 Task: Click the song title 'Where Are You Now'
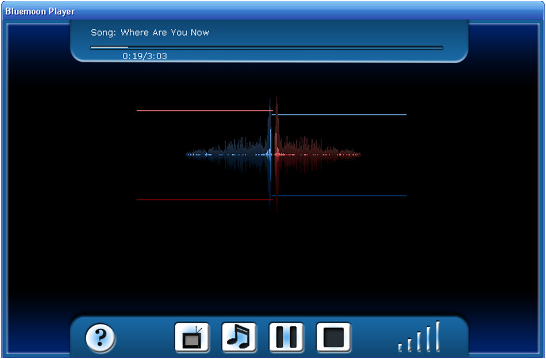(x=165, y=32)
